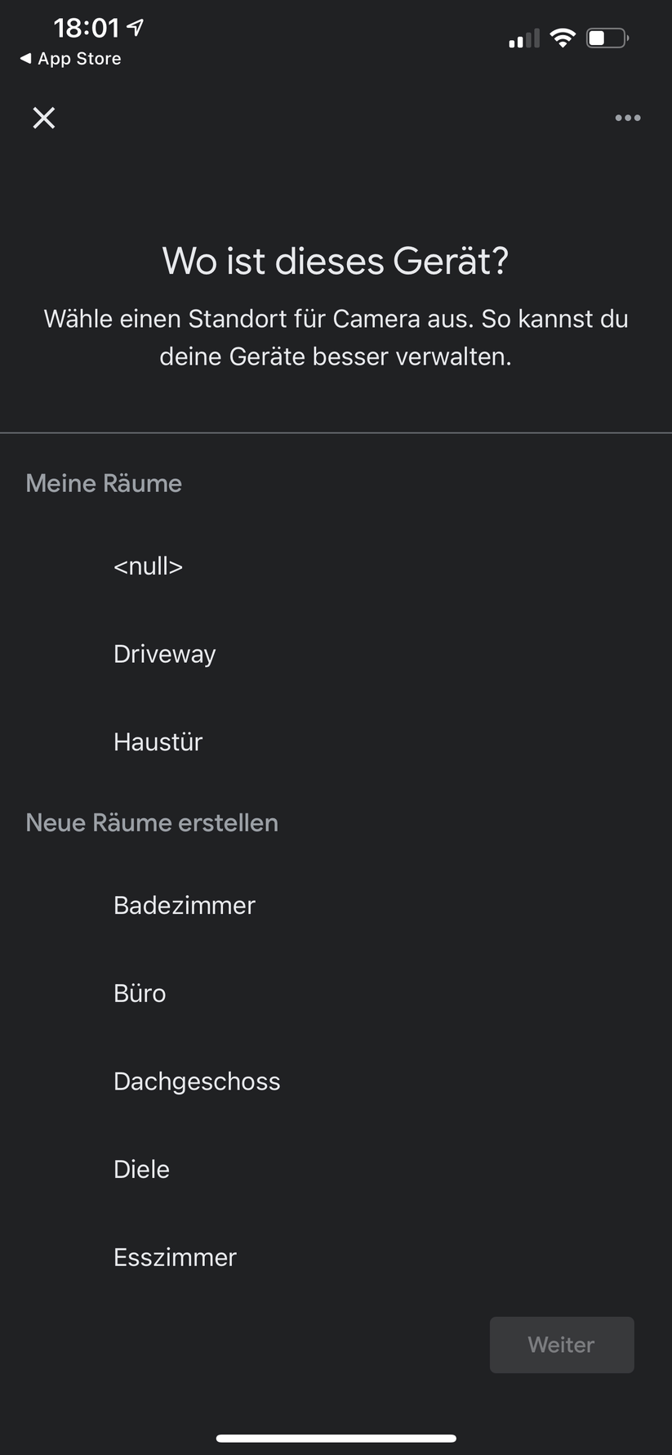Screen dimensions: 672x1455
Task: Open the three-dot overflow menu
Action: tap(627, 118)
